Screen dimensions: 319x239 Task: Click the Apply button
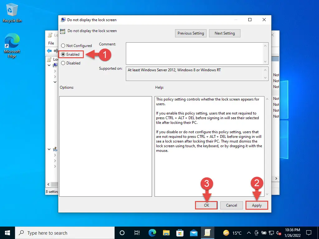point(257,205)
